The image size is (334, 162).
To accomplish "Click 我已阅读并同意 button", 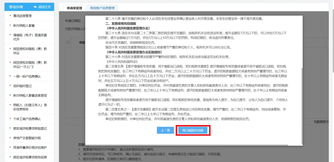I will (x=193, y=130).
